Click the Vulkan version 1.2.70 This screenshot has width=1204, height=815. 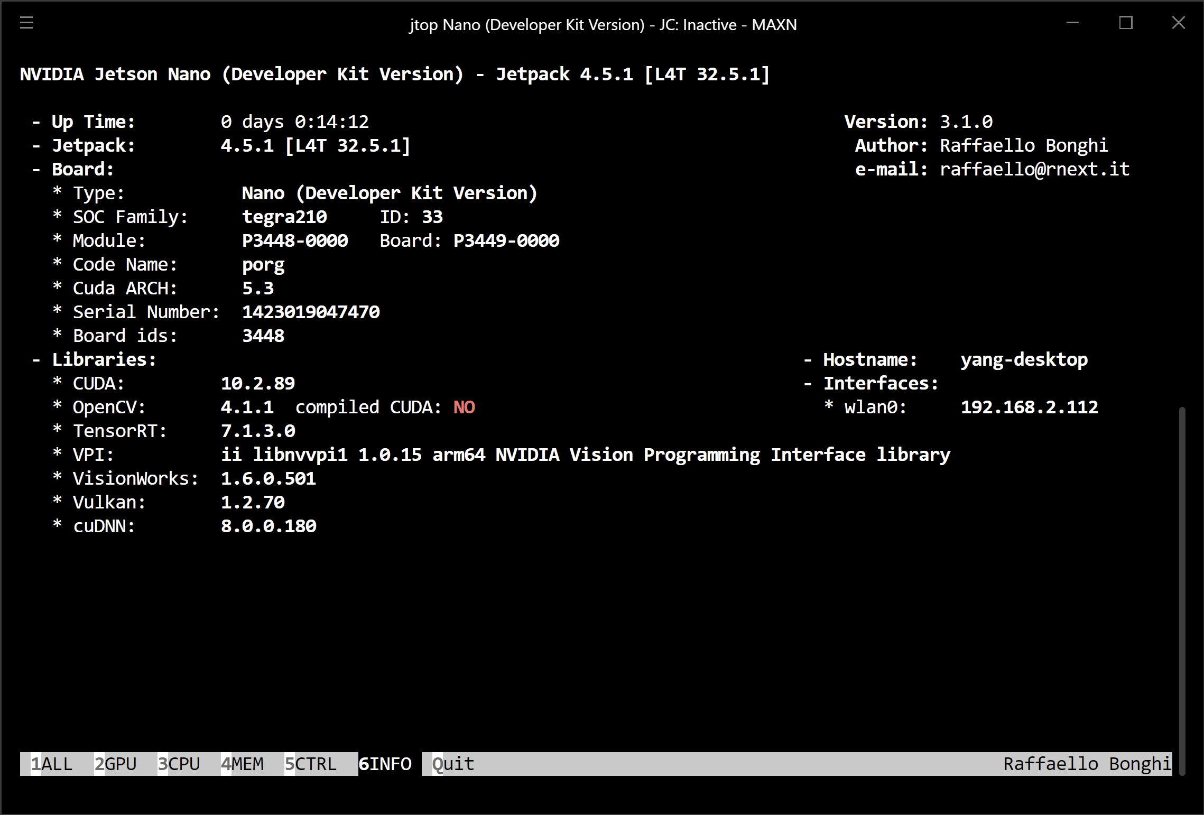point(253,502)
